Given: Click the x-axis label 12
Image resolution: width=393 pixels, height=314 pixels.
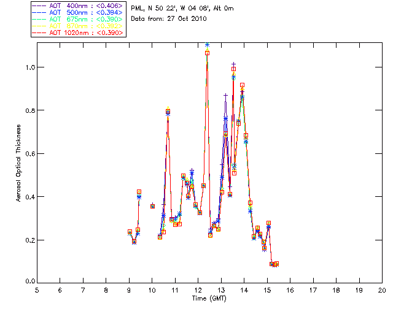Looking at the screenshot, I should click(x=198, y=290).
